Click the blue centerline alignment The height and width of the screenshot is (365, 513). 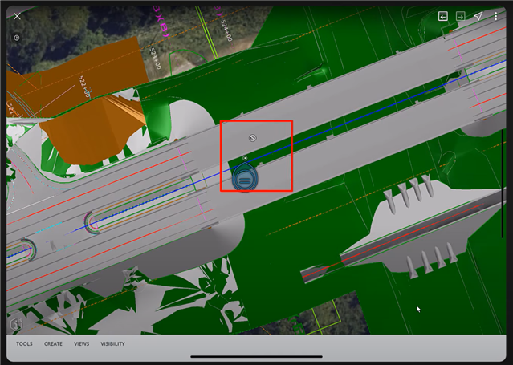tap(361, 115)
